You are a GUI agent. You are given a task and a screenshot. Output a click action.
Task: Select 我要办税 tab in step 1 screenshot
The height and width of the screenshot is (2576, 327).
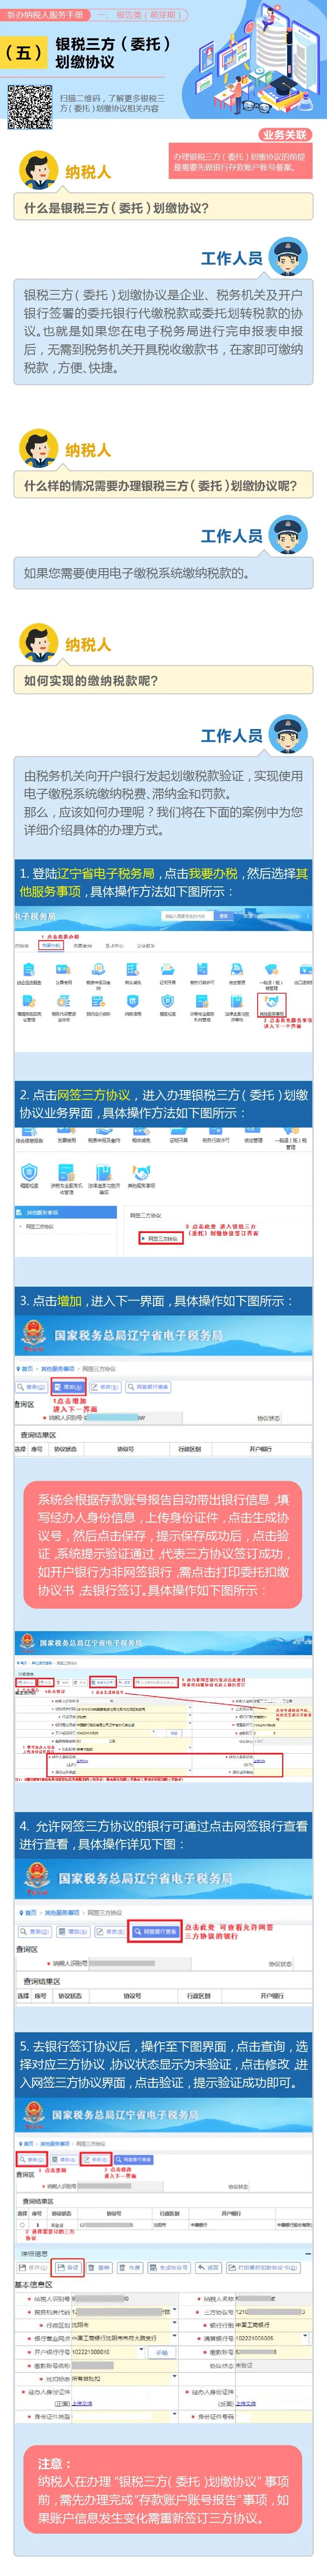(51, 945)
